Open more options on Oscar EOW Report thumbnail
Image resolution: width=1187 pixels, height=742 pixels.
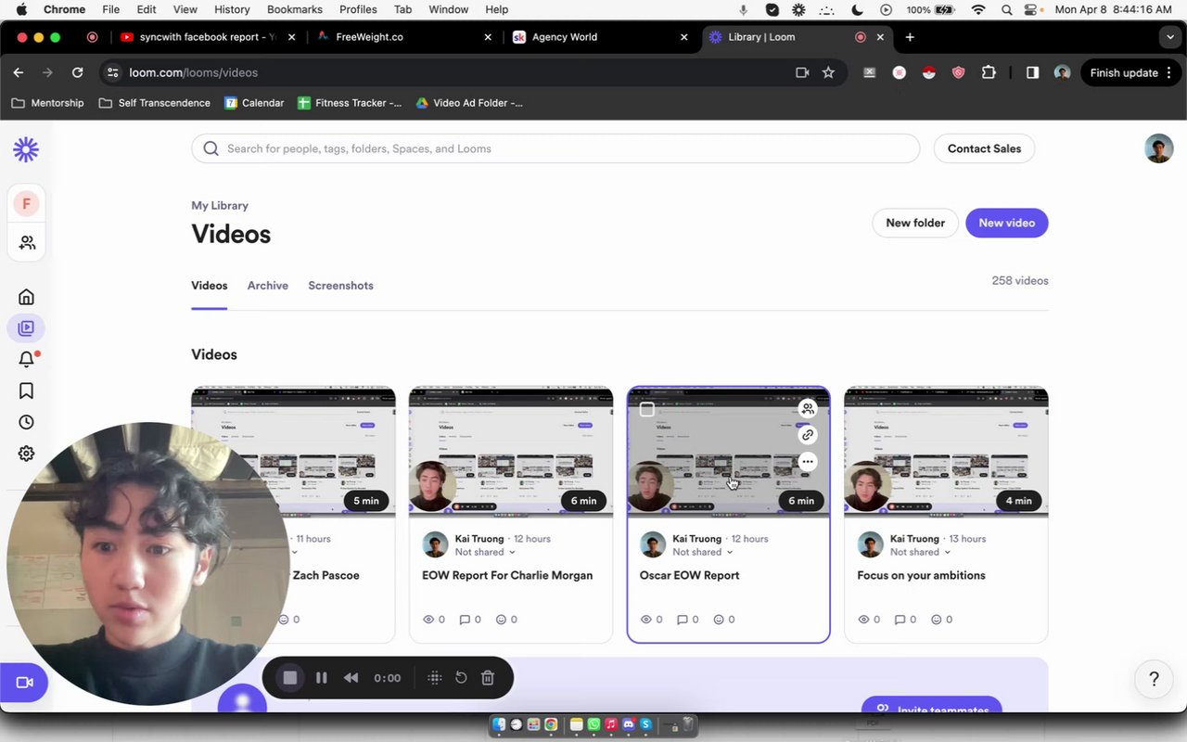click(808, 461)
